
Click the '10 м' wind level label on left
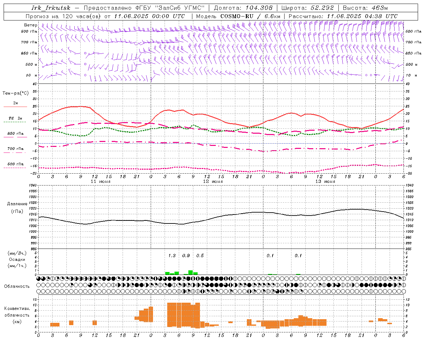tap(31, 75)
